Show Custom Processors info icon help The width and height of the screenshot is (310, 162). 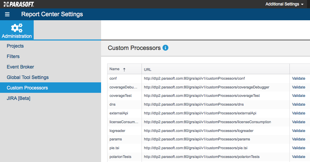[165, 48]
